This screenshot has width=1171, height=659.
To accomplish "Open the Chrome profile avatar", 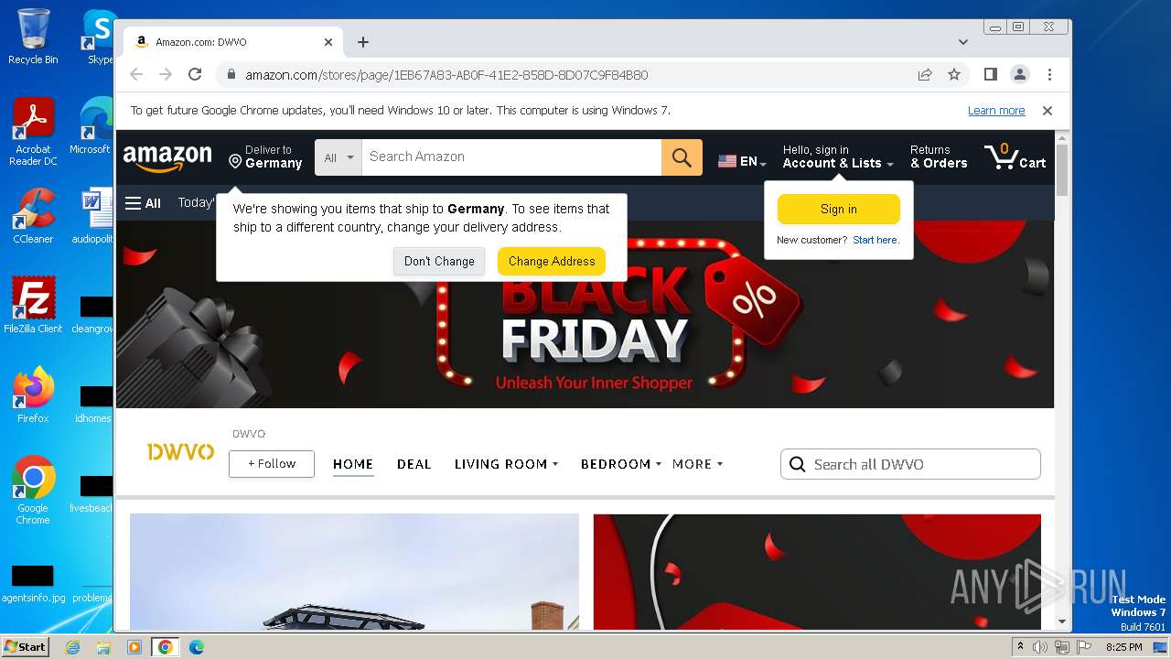I will pyautogui.click(x=1020, y=75).
